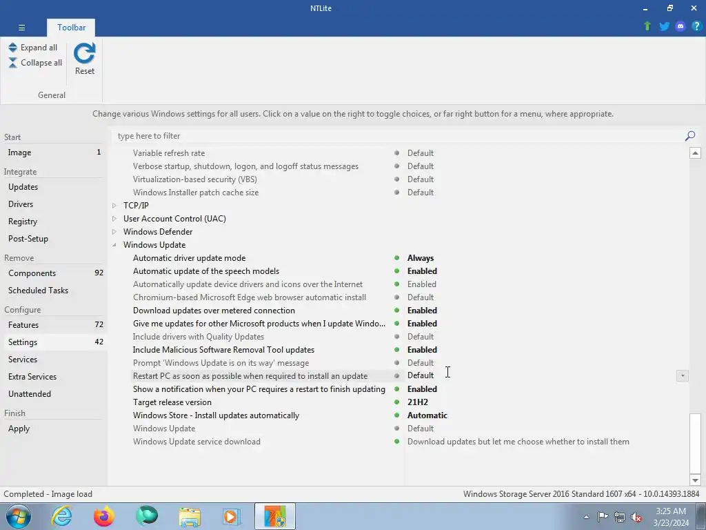The image size is (706, 530).
Task: Click the Action Center flag tray icon
Action: click(x=603, y=516)
